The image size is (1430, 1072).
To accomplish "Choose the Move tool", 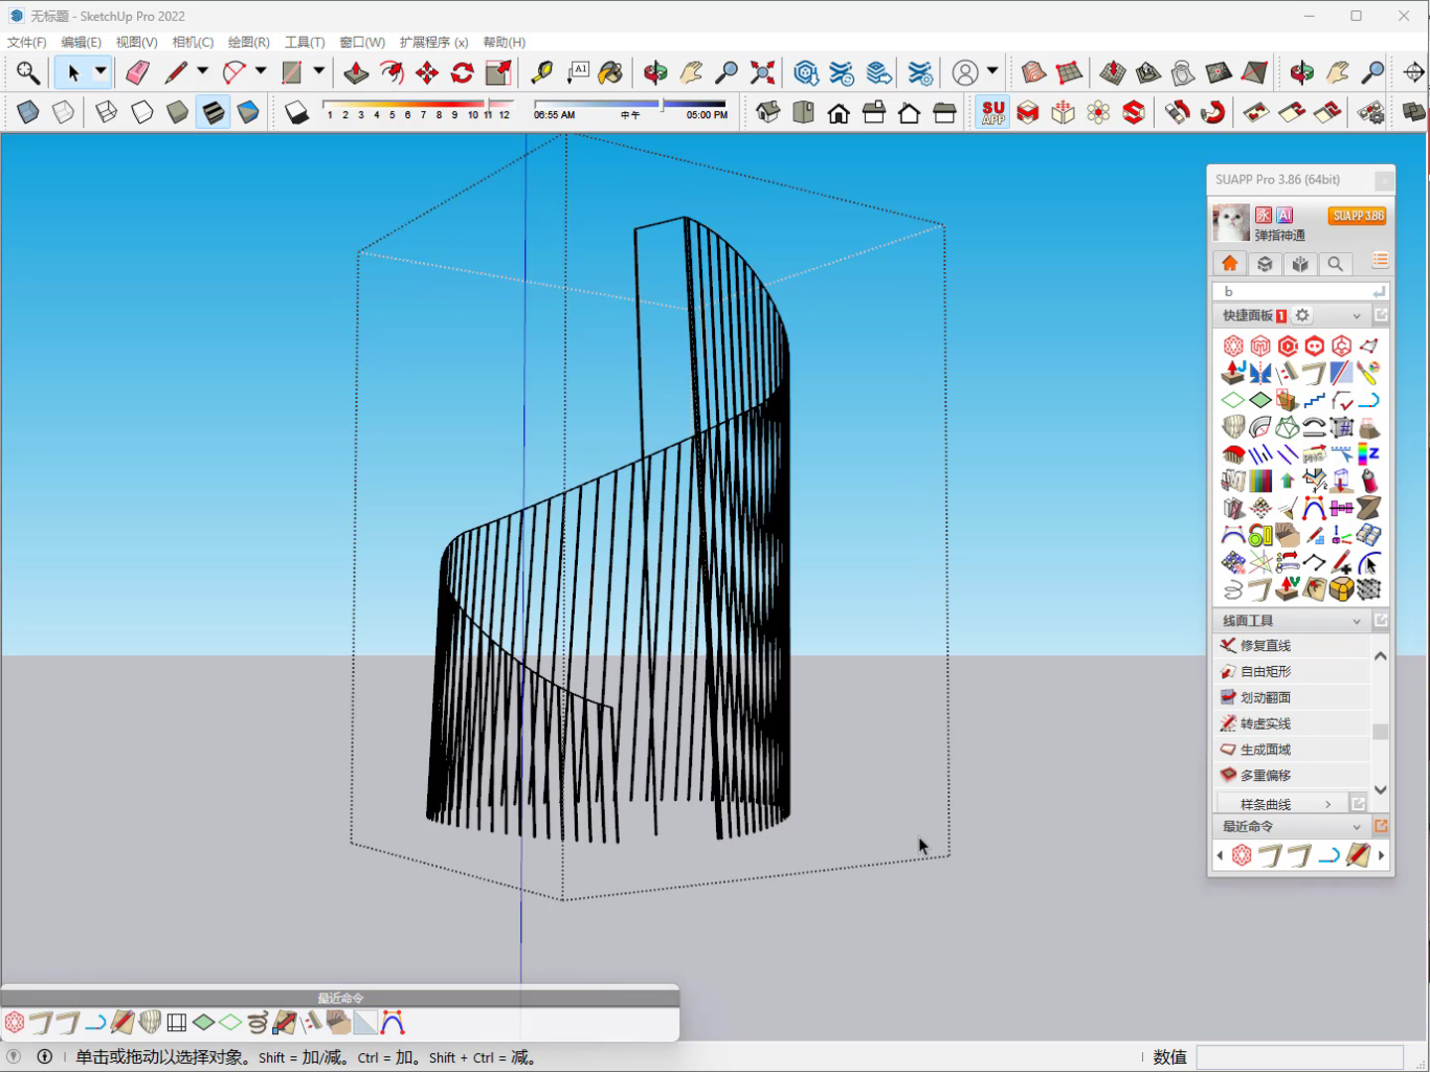I will tap(427, 72).
